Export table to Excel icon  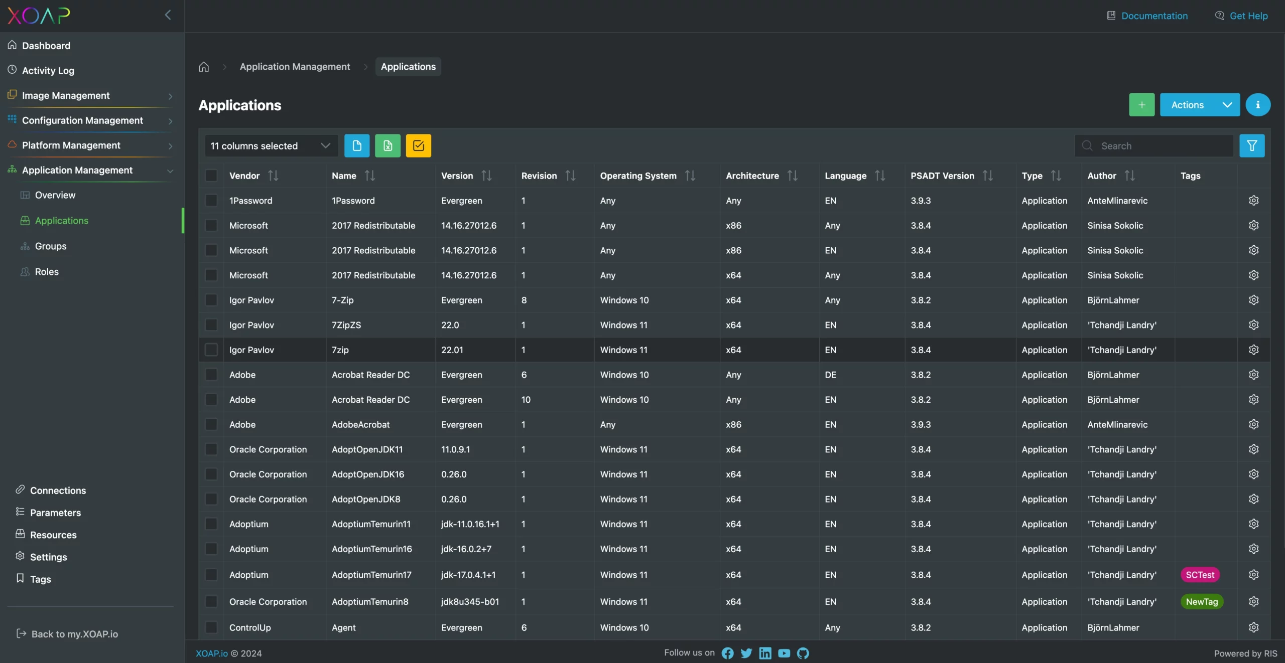click(x=388, y=146)
